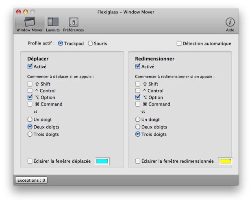Open the Préférences pane
The image size is (252, 204).
coord(74,25)
